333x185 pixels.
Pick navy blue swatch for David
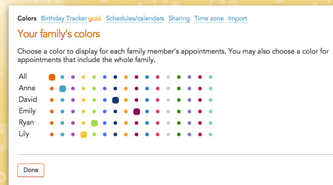[115, 100]
